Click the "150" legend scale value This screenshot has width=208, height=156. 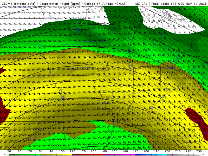click(115, 151)
